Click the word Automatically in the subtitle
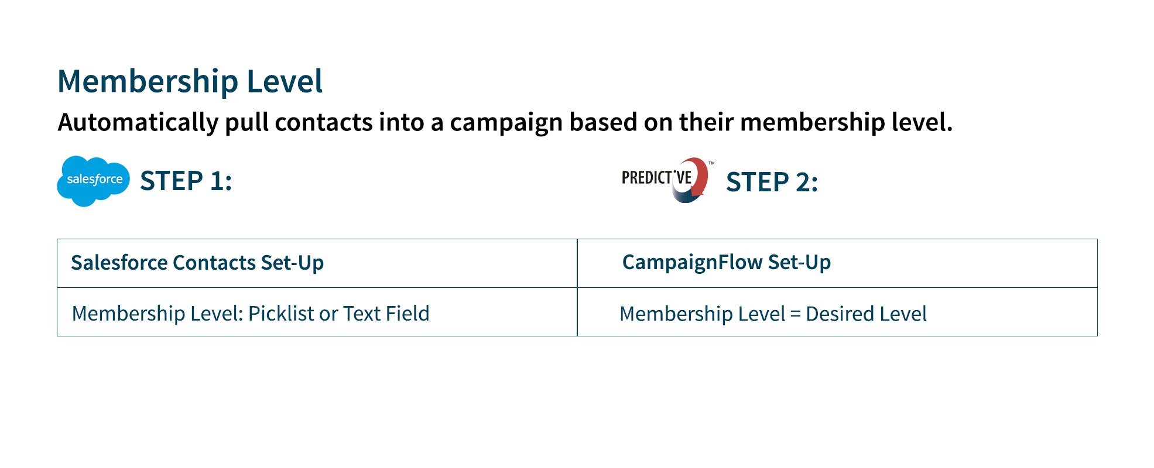1154x468 pixels. (138, 123)
